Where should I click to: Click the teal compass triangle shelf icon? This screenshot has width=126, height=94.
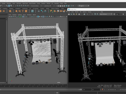coord(39,11)
